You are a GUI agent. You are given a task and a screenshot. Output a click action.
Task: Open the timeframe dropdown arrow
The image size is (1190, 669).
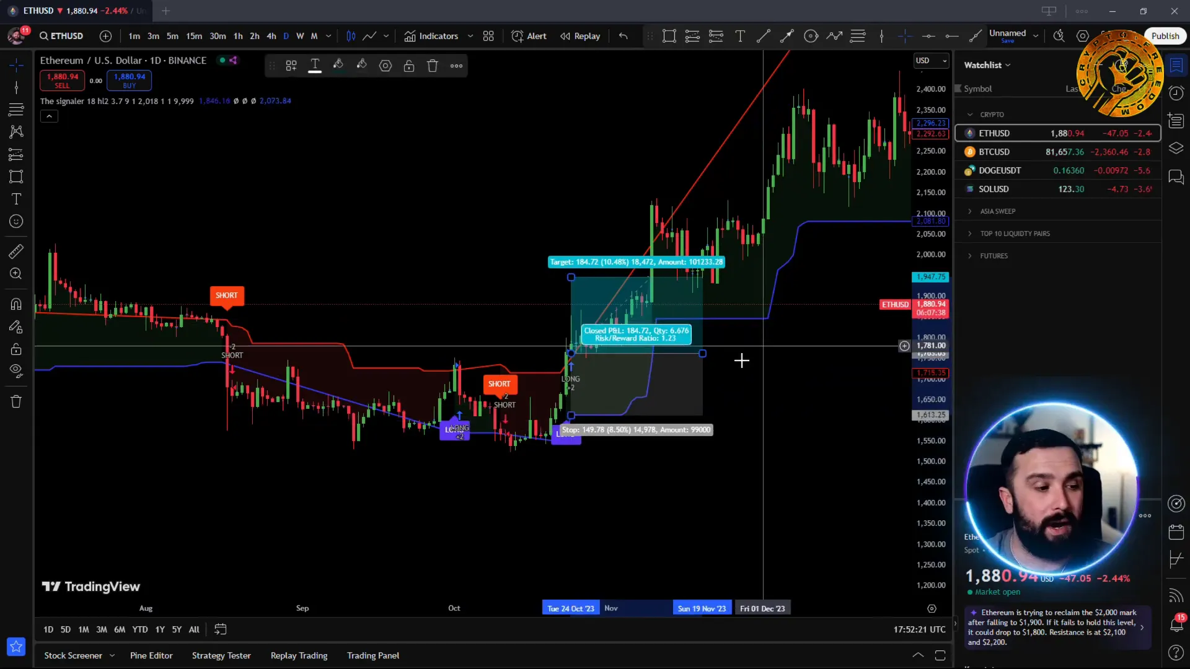[x=328, y=36]
